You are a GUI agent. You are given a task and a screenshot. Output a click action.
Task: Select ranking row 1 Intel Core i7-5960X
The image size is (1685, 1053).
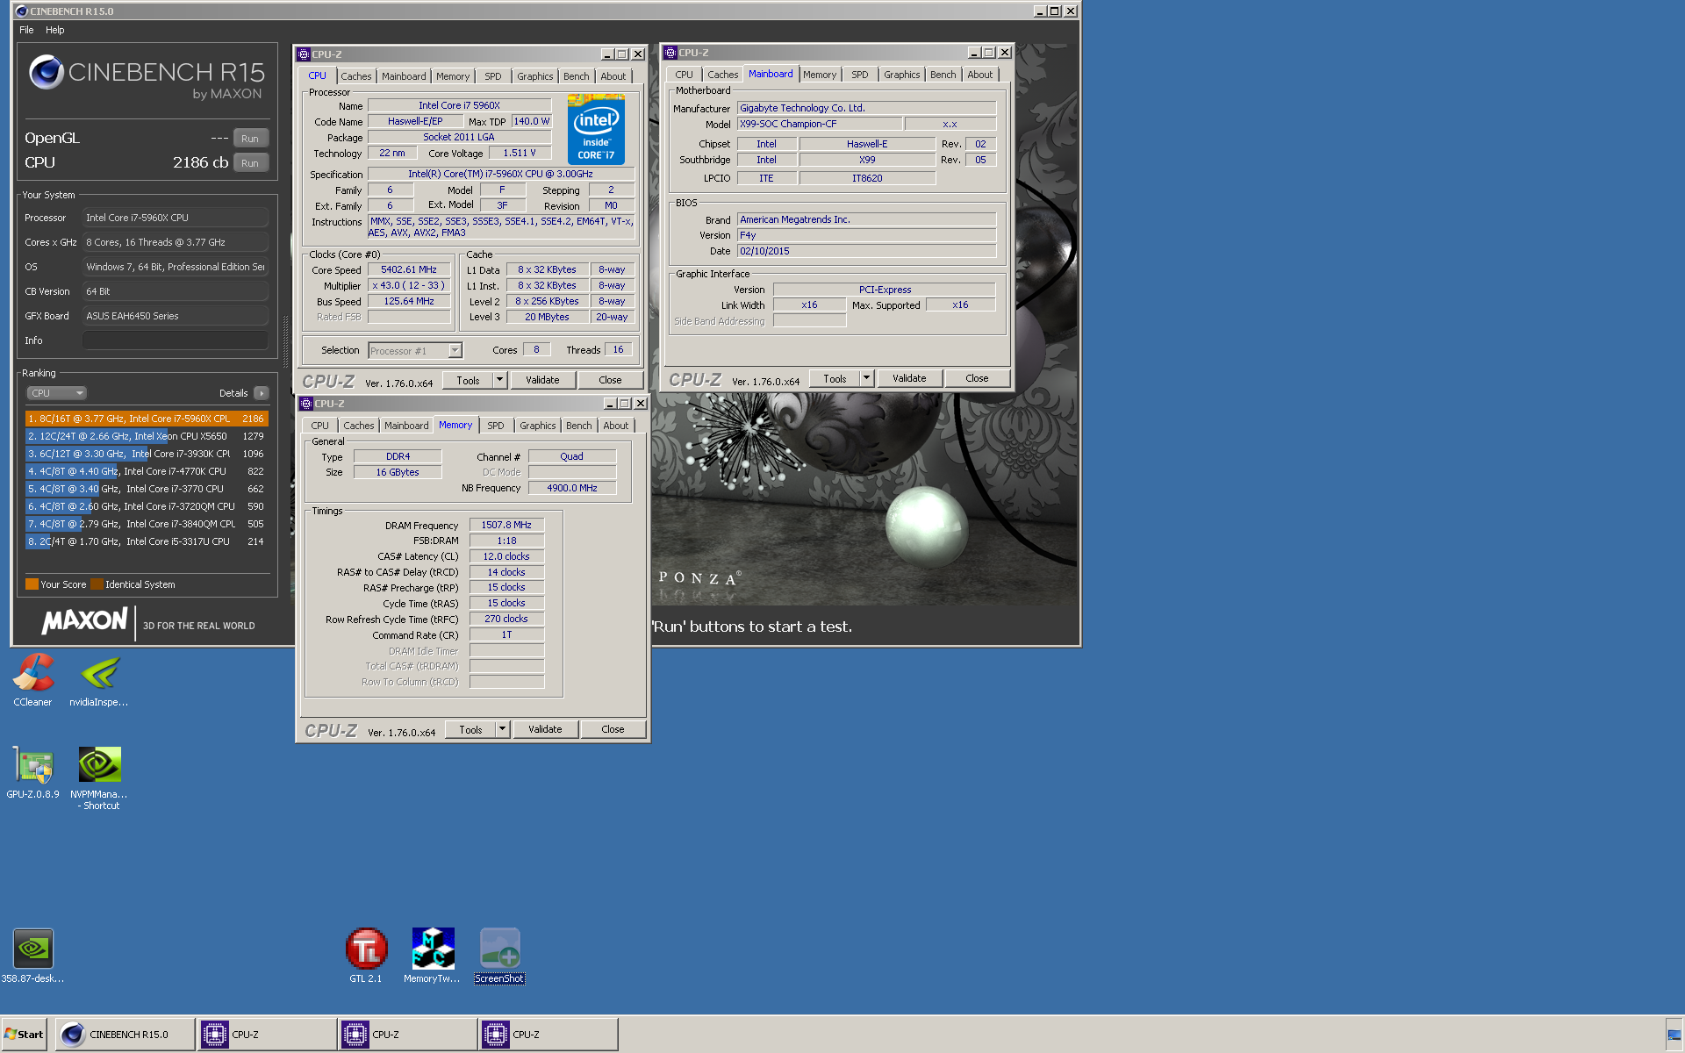point(147,419)
